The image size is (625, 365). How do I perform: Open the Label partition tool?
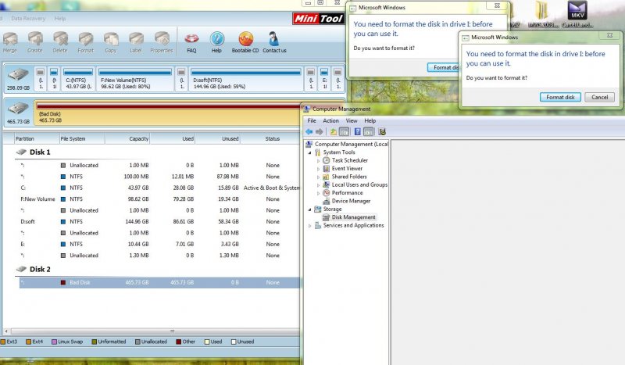pyautogui.click(x=136, y=42)
